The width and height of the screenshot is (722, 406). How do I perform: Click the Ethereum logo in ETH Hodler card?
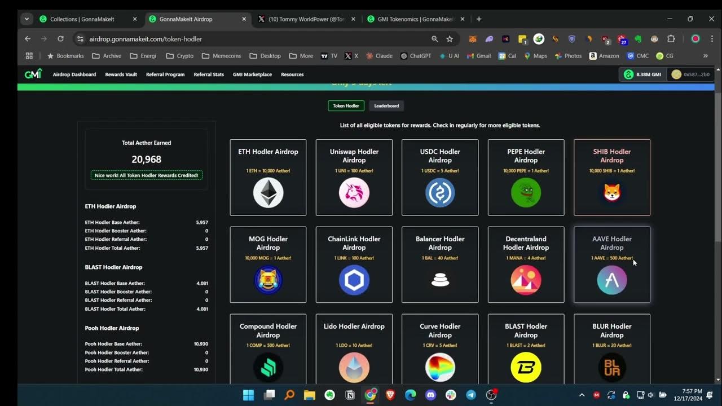click(268, 193)
